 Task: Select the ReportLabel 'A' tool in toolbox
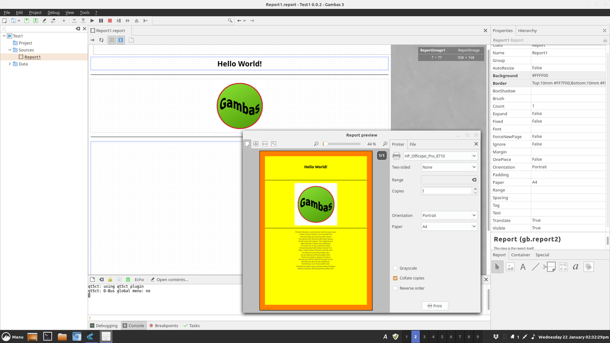tap(523, 267)
